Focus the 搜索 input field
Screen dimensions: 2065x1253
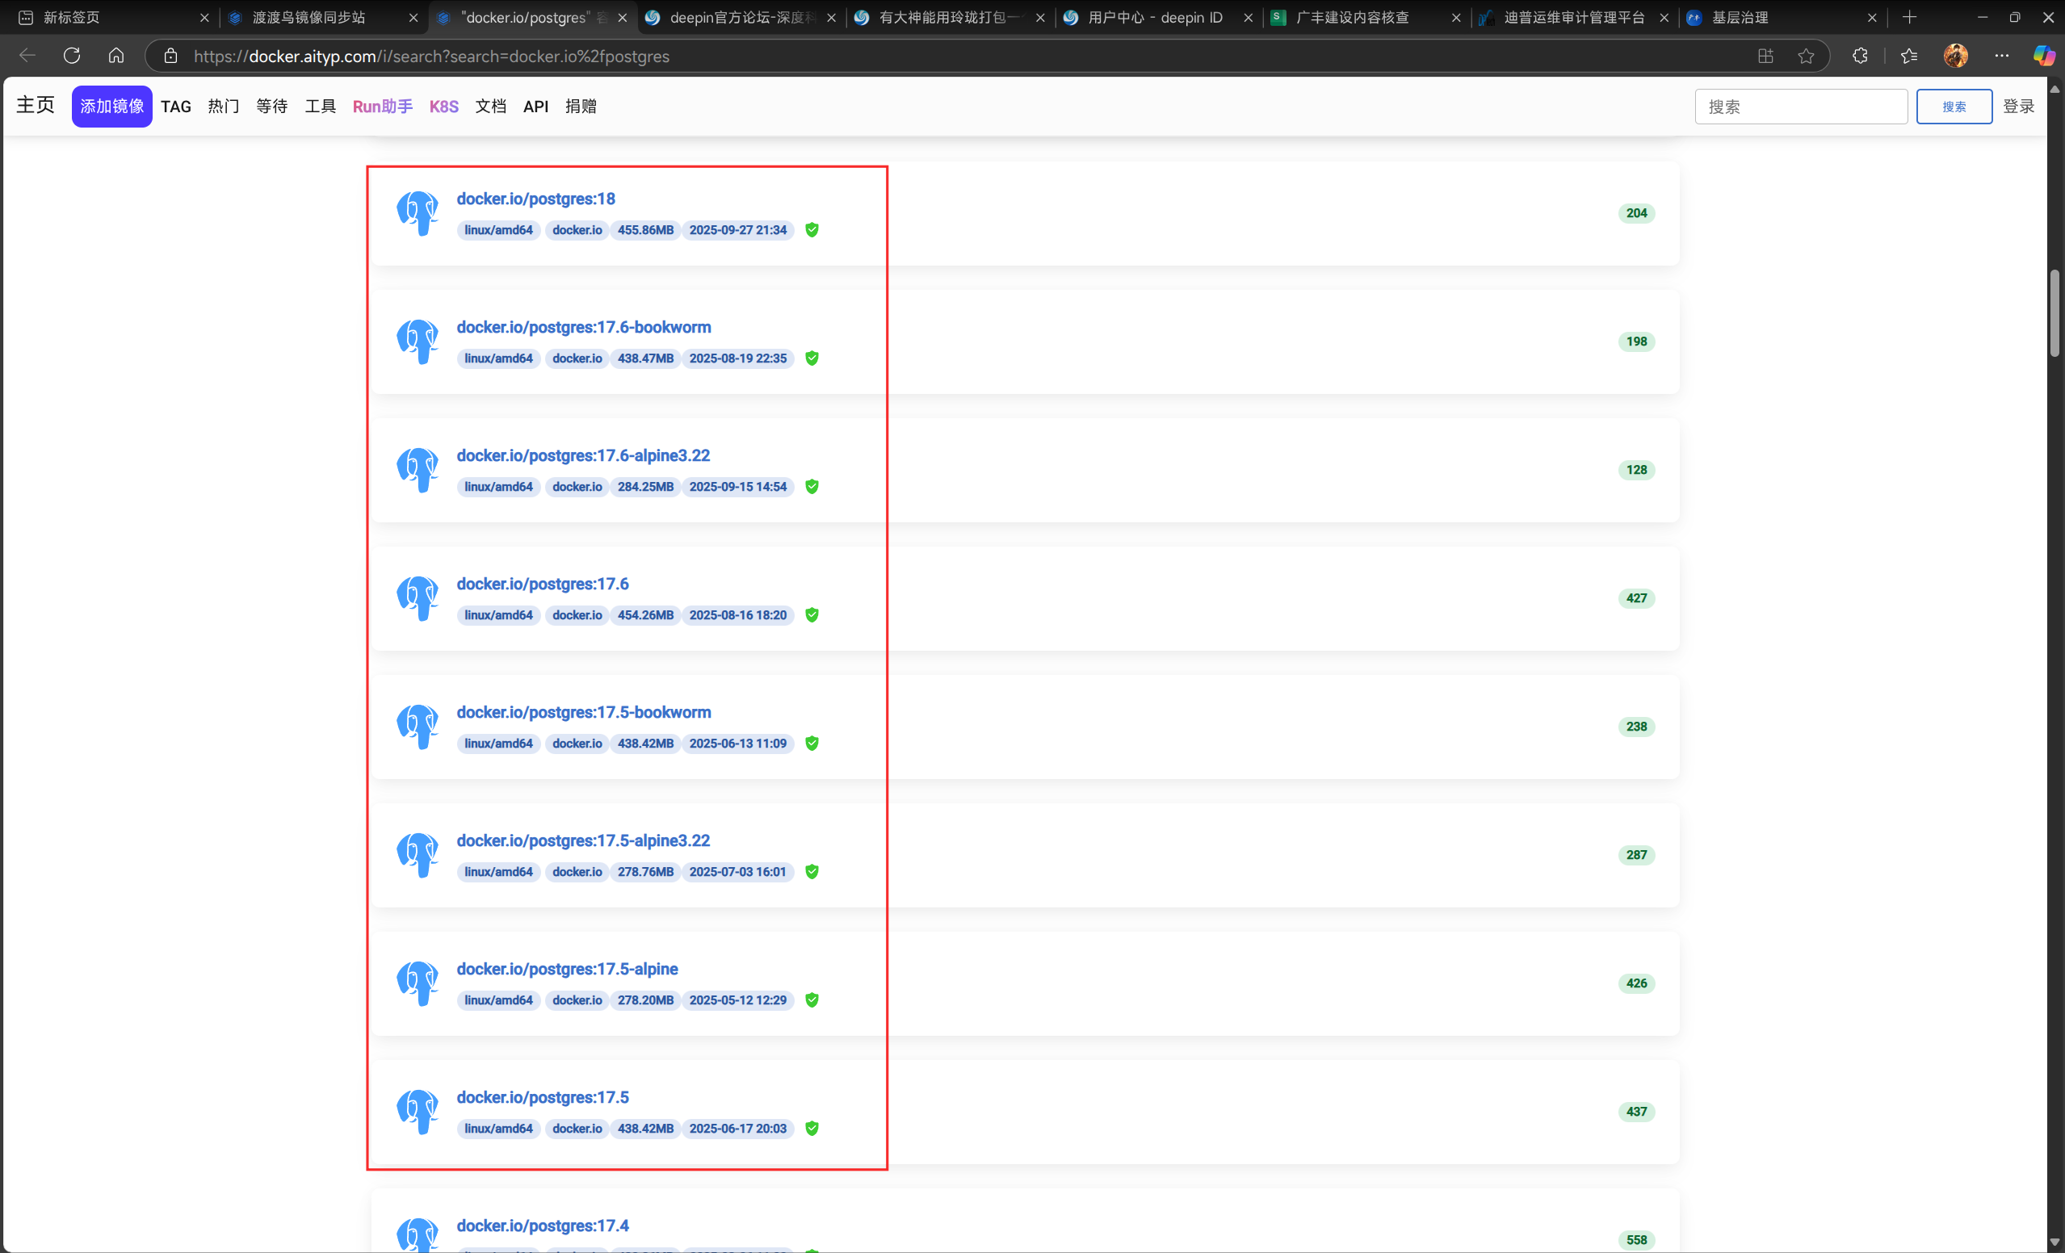(1801, 107)
